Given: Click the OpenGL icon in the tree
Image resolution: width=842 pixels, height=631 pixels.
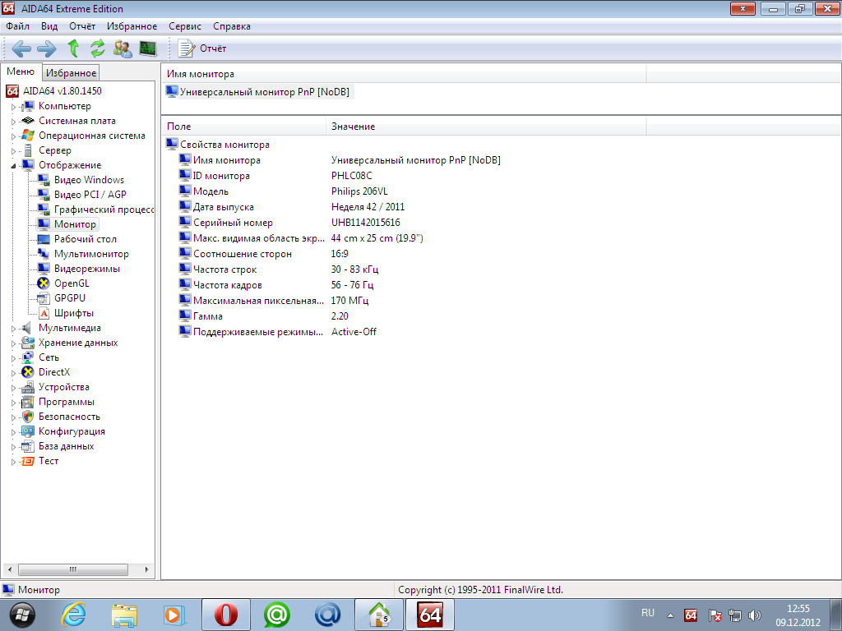Looking at the screenshot, I should tap(44, 283).
